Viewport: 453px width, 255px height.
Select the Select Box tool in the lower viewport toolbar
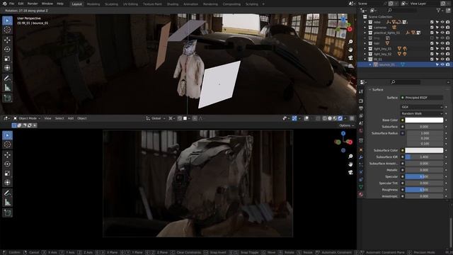(x=7, y=135)
